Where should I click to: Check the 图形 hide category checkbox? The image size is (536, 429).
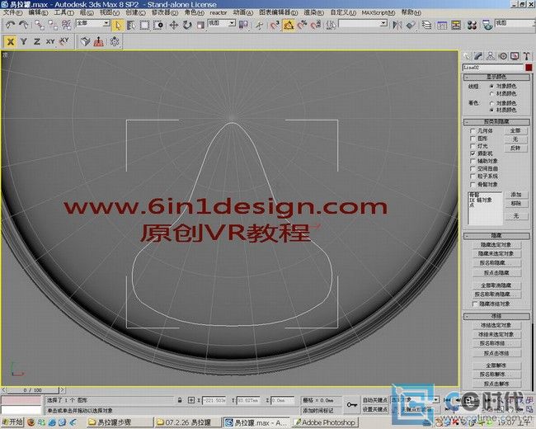473,139
